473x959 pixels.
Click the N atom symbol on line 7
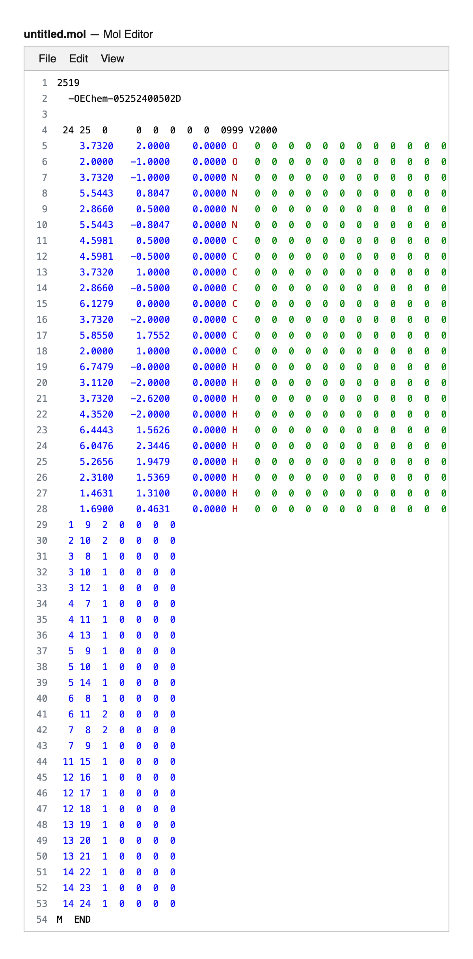tap(235, 178)
